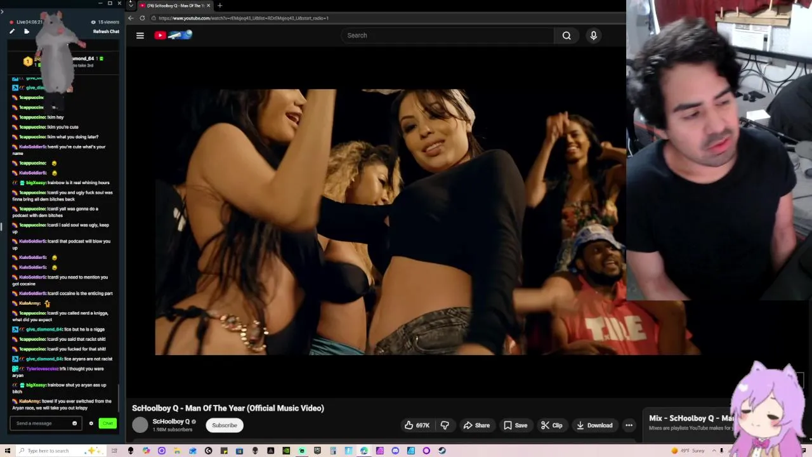Open Task View on the taskbar

(x=114, y=451)
